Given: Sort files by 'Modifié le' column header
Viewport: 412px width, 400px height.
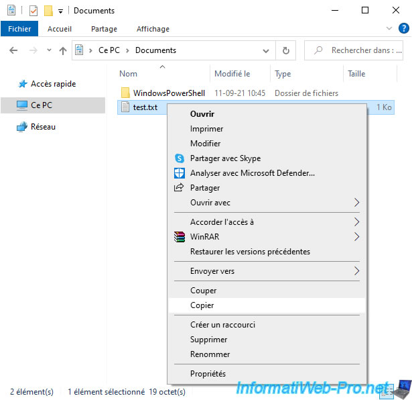Looking at the screenshot, I should pos(232,74).
